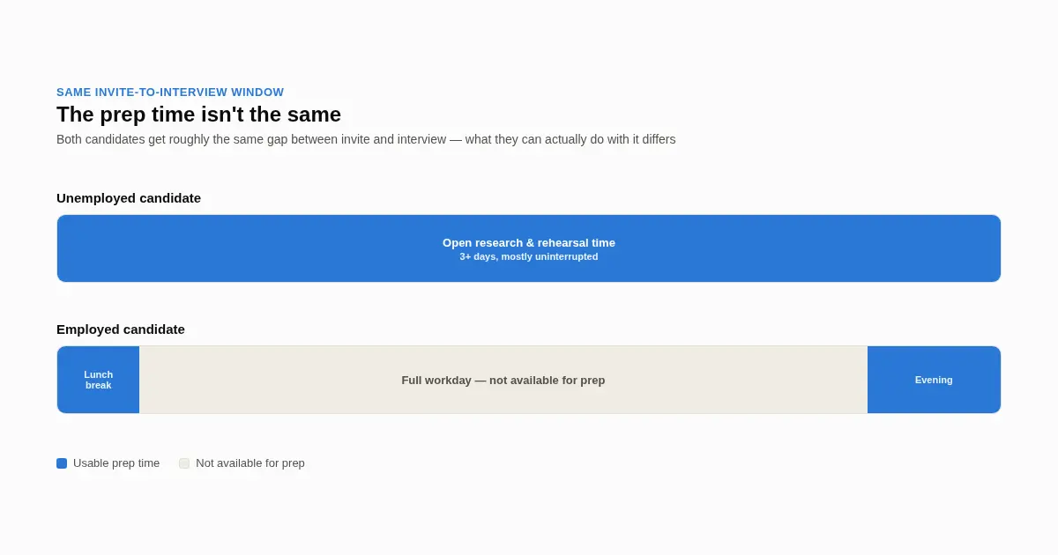This screenshot has height=555, width=1058.
Task: Click the word 'differs' ending the subtitle
Action: pyautogui.click(x=659, y=139)
